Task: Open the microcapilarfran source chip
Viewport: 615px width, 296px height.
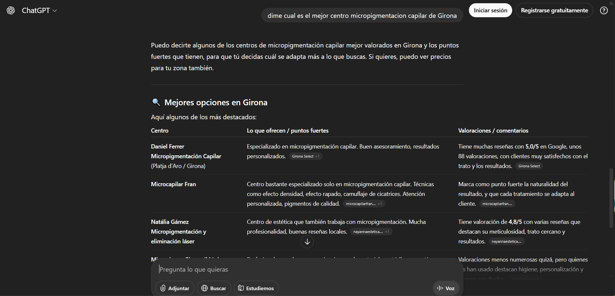Action: click(361, 203)
